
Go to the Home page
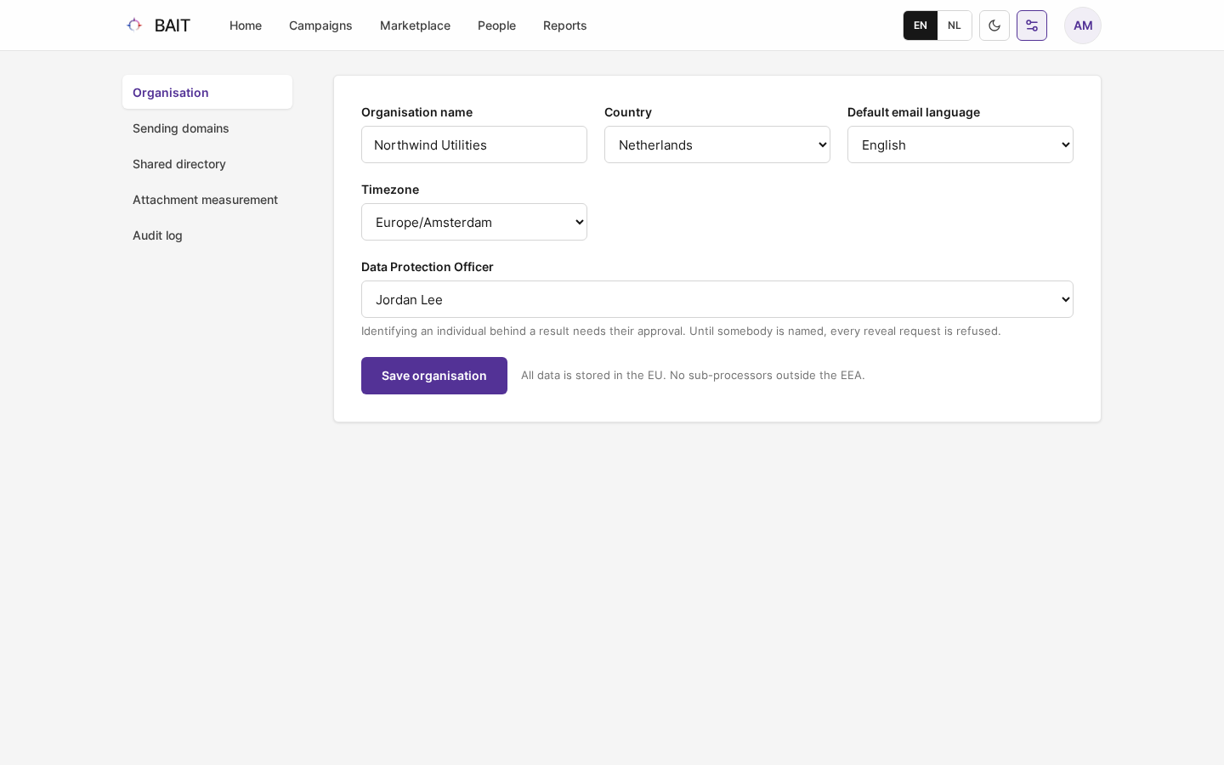(x=246, y=25)
